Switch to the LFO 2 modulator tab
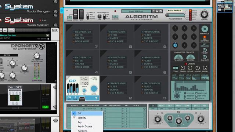The image size is (235, 132). tap(181, 77)
